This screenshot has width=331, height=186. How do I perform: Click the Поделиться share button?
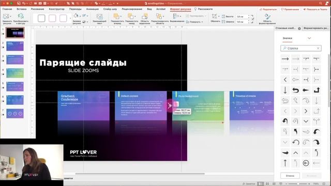coord(268,9)
